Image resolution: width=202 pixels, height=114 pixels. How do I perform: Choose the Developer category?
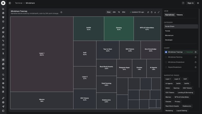[x=181, y=40]
